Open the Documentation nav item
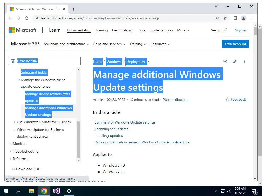The image size is (262, 196). tap(79, 30)
